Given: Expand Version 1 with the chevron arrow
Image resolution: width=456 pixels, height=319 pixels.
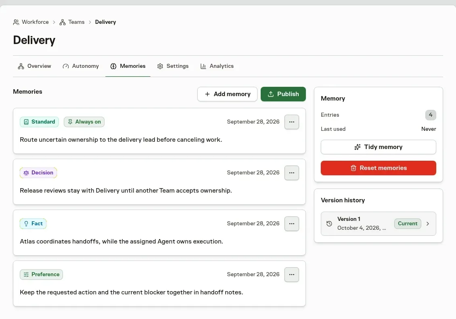Looking at the screenshot, I should click(x=427, y=224).
